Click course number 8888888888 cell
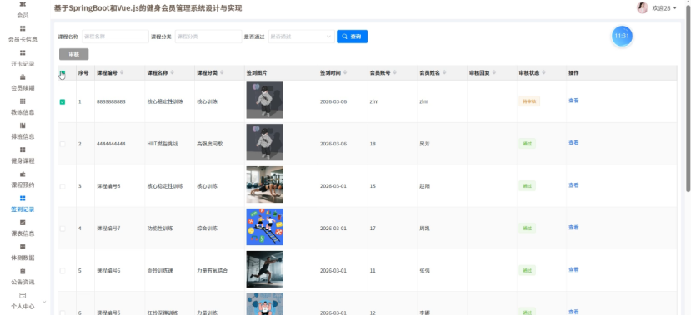The image size is (691, 315). pyautogui.click(x=111, y=101)
